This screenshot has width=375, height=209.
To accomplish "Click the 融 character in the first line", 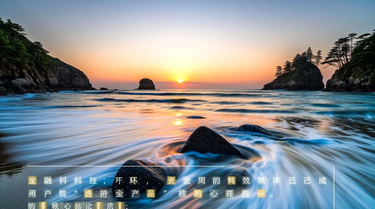I will (x=48, y=181).
